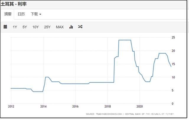Screen dimensions: 189x120
Task: Switch to the bar chart type icon
Action: [x=71, y=27]
